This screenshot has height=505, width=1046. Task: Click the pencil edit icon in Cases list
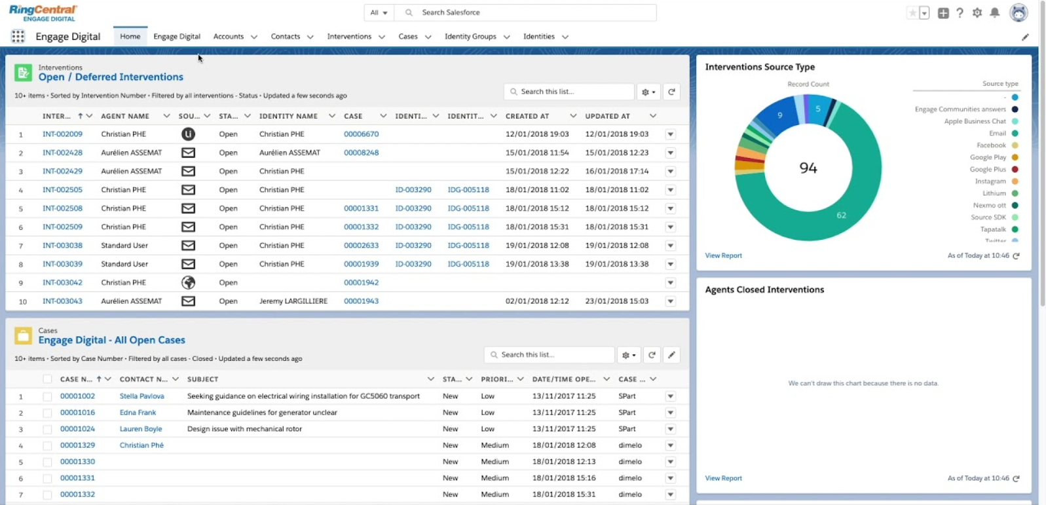click(x=671, y=355)
